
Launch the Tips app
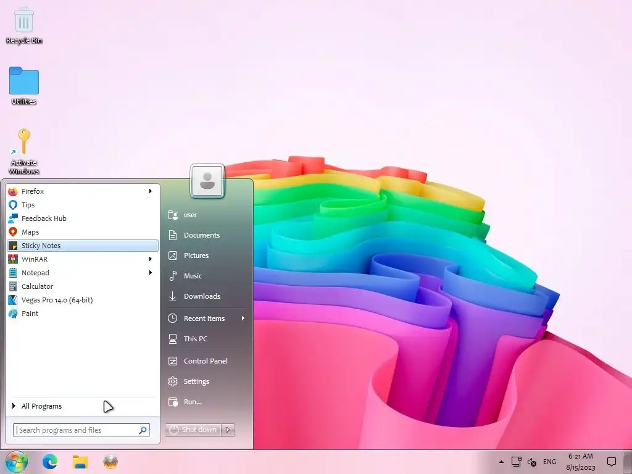pyautogui.click(x=83, y=205)
